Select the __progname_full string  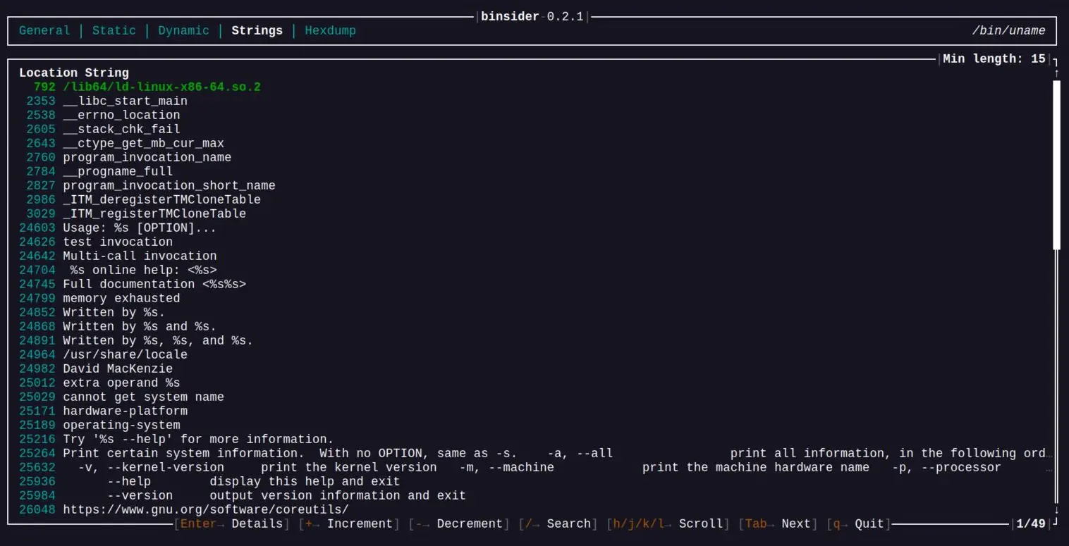point(118,172)
